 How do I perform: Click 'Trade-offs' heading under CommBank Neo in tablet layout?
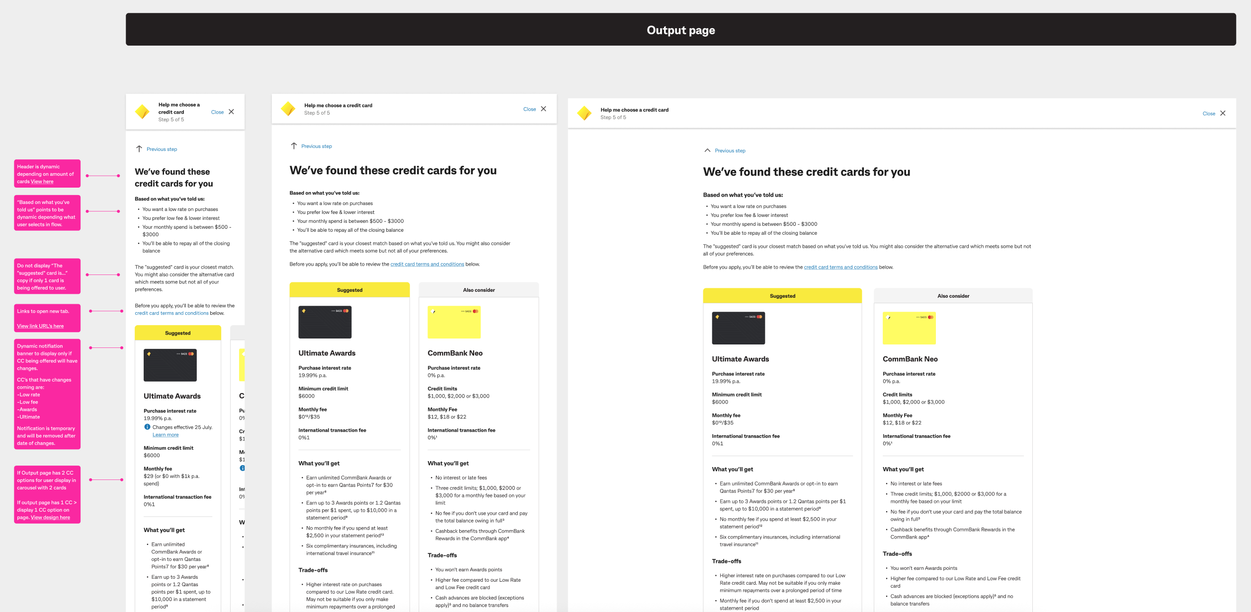click(442, 555)
